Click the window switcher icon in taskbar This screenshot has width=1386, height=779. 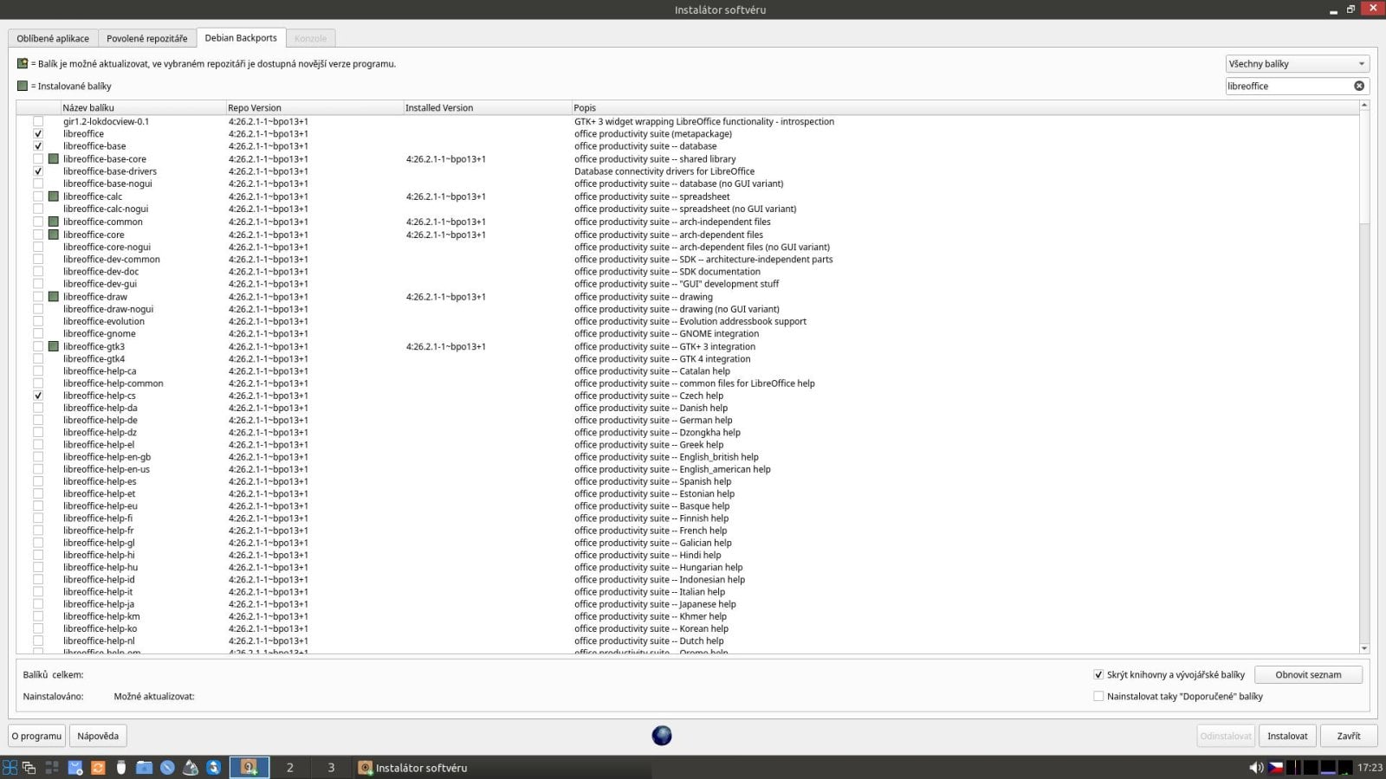tap(29, 768)
